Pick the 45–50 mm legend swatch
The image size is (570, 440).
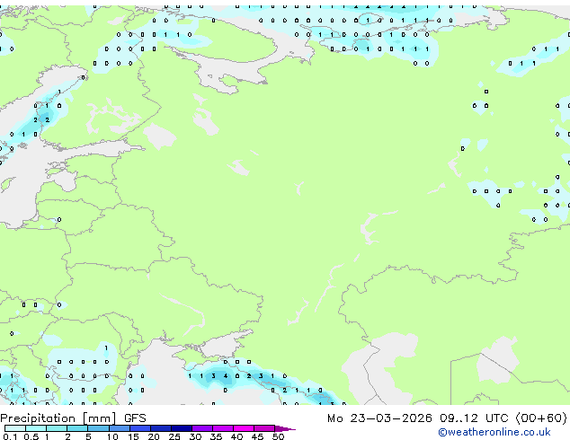264,428
